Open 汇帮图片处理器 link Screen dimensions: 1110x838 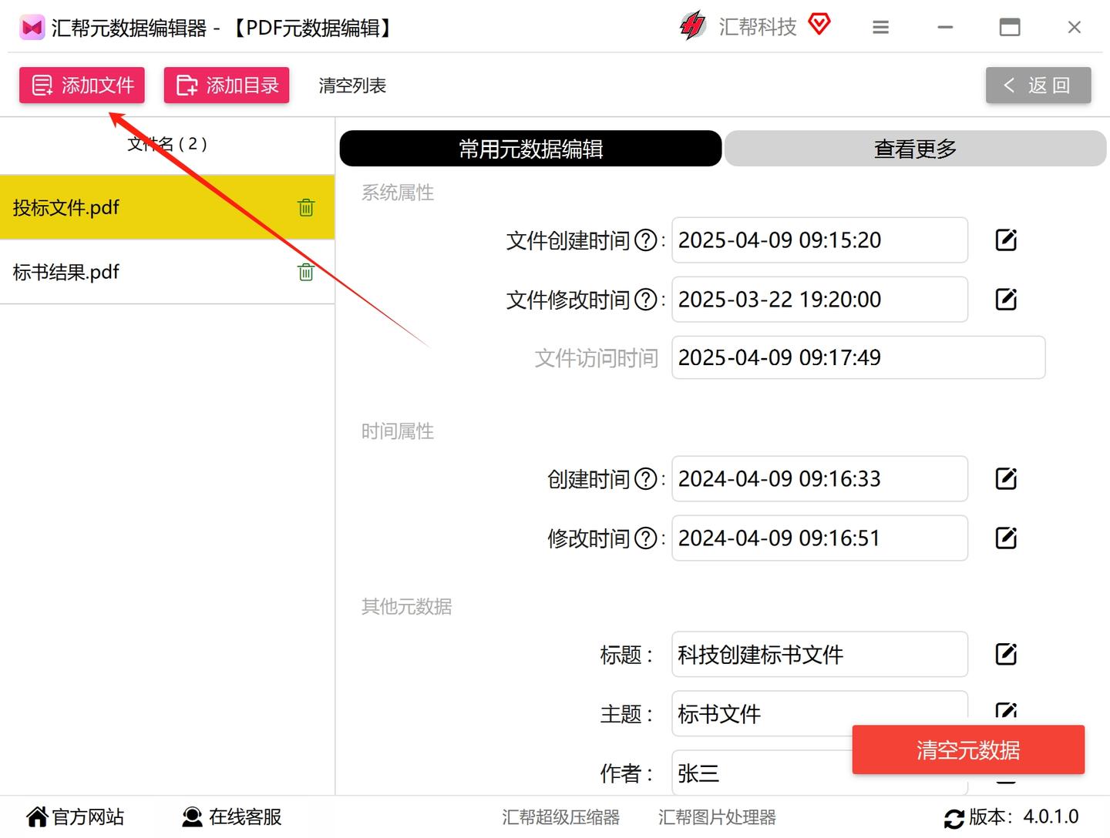(x=717, y=817)
